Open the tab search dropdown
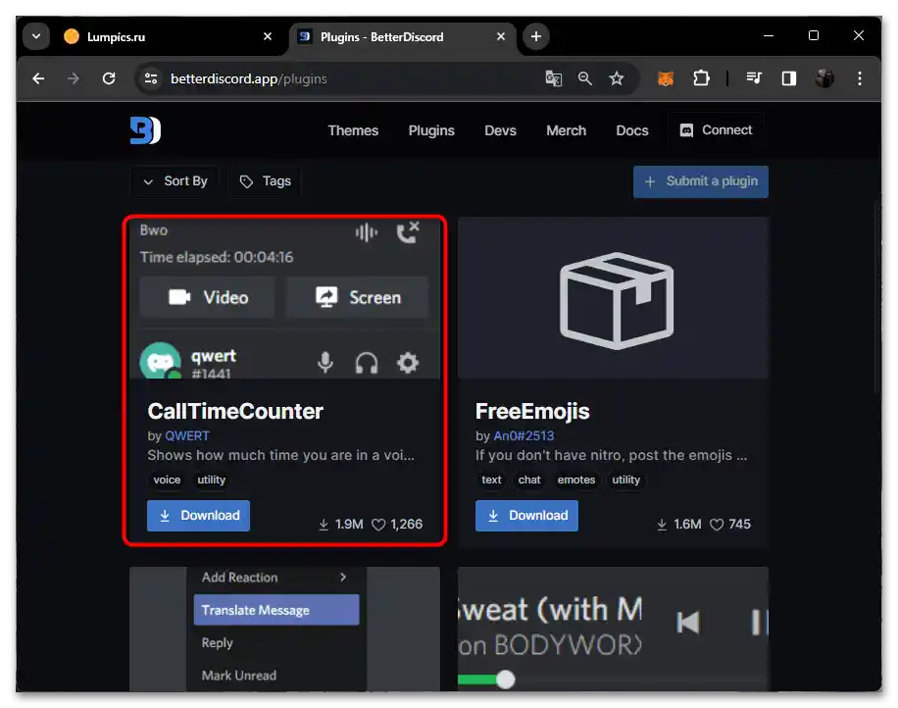The image size is (898, 708). (x=36, y=36)
